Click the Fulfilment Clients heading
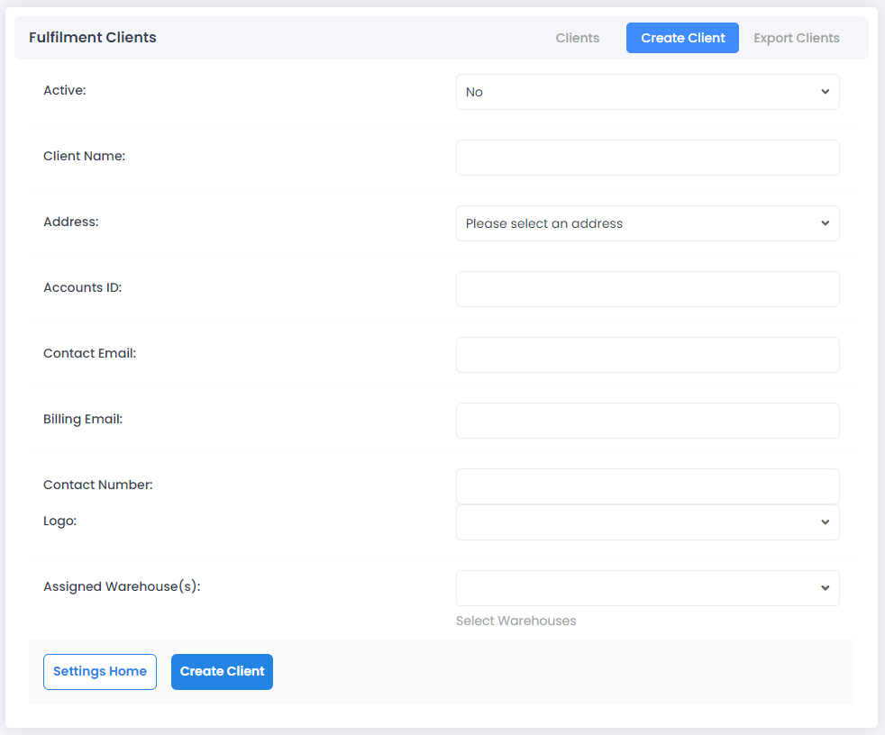 (93, 37)
